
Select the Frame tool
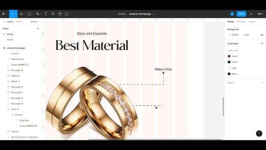coord(21,14)
